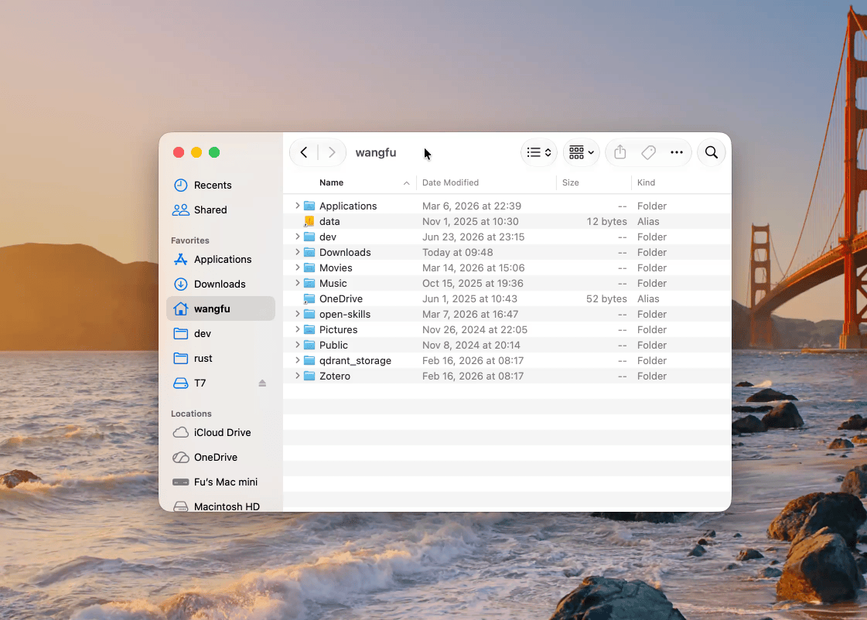The image size is (867, 620).
Task: Open Shared in the sidebar
Action: (x=220, y=210)
